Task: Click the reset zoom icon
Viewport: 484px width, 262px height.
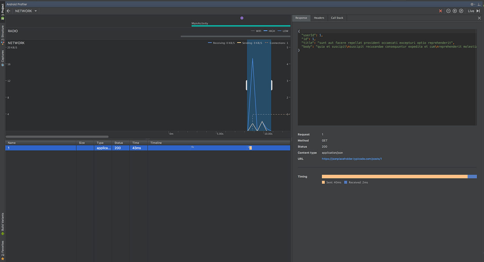Action: coord(461,11)
